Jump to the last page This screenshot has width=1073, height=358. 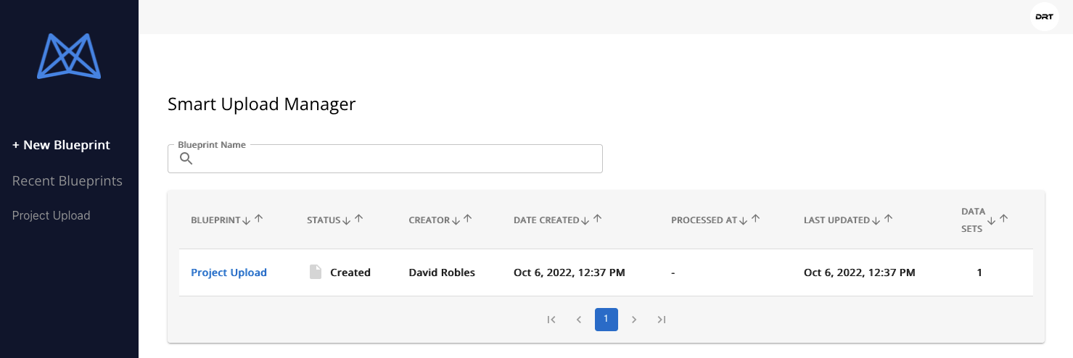coord(662,320)
